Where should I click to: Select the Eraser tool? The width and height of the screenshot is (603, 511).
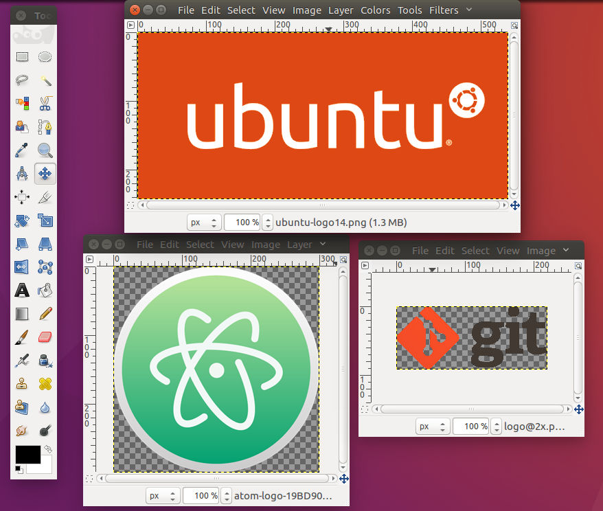click(x=45, y=337)
